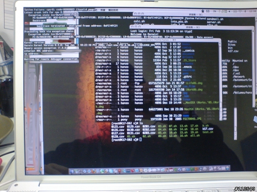Click the 12:16 menu bar clock
The image size is (257, 192).
[253, 11]
